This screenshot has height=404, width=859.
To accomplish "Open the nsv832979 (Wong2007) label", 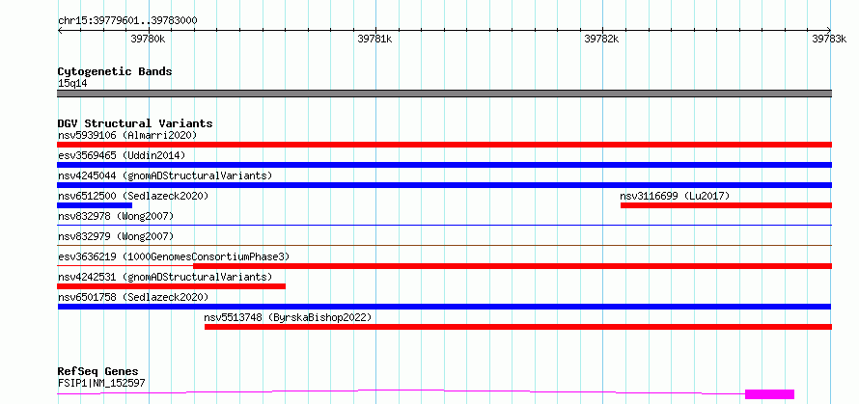I will [116, 236].
